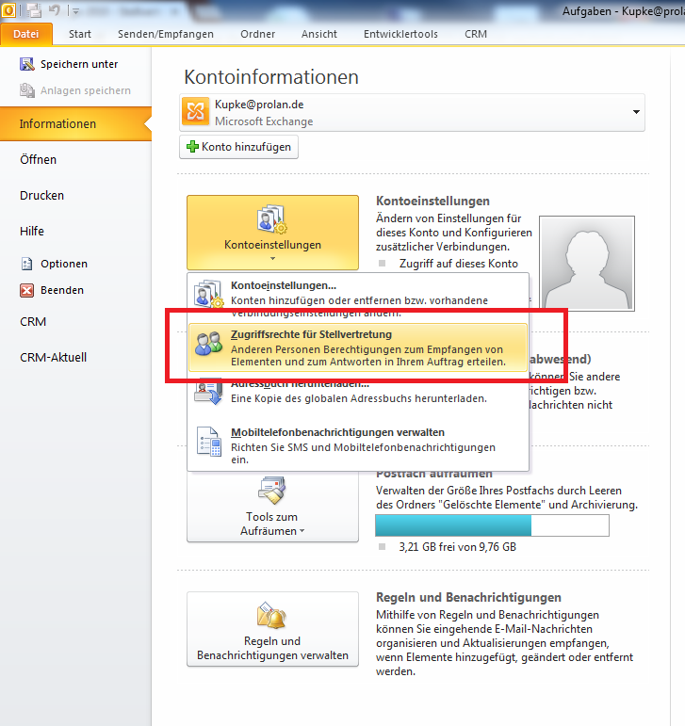
Task: Click the undo arrow in quick access toolbar
Action: click(55, 10)
